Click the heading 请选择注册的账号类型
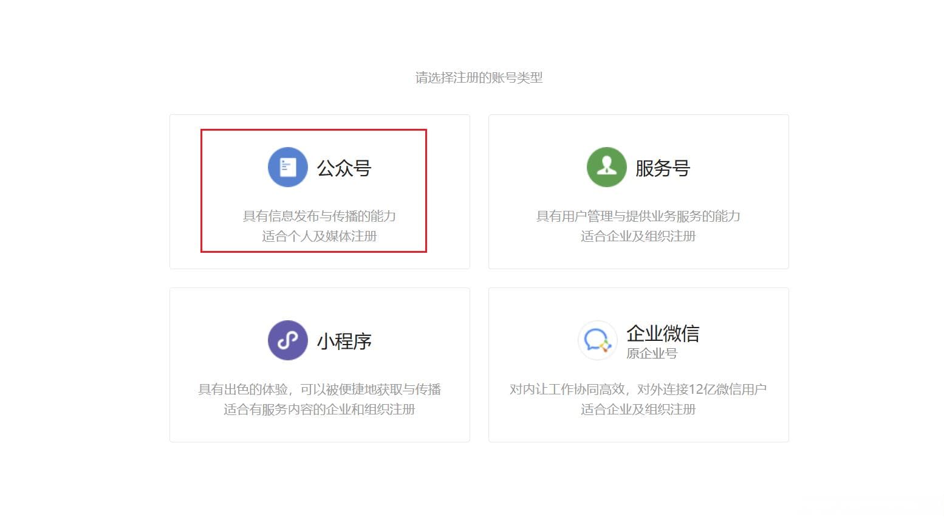Screen dimensions: 944x522 tap(479, 78)
